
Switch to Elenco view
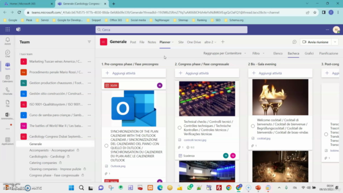(x=278, y=54)
